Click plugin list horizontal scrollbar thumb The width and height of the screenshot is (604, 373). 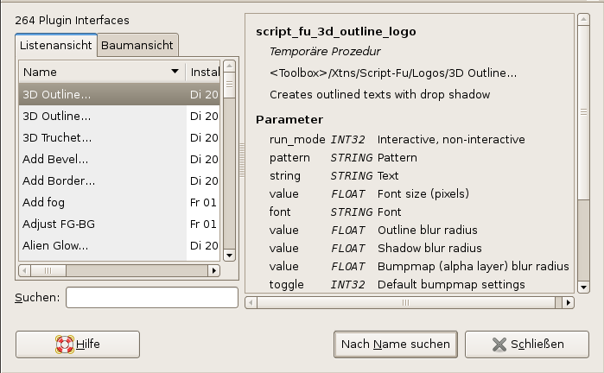48,270
